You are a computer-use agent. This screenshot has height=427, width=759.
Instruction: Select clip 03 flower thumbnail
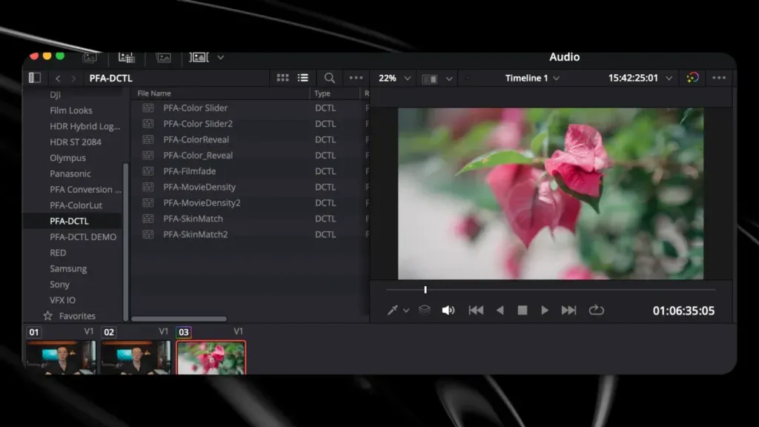click(211, 357)
